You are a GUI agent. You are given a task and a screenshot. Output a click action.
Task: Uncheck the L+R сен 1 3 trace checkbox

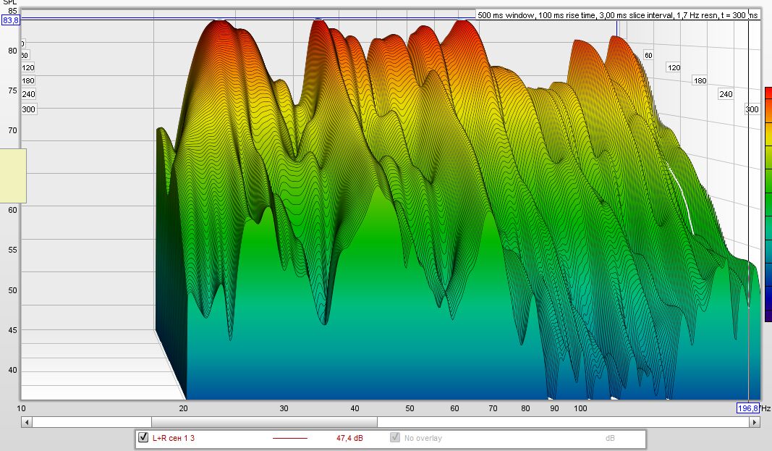click(143, 438)
